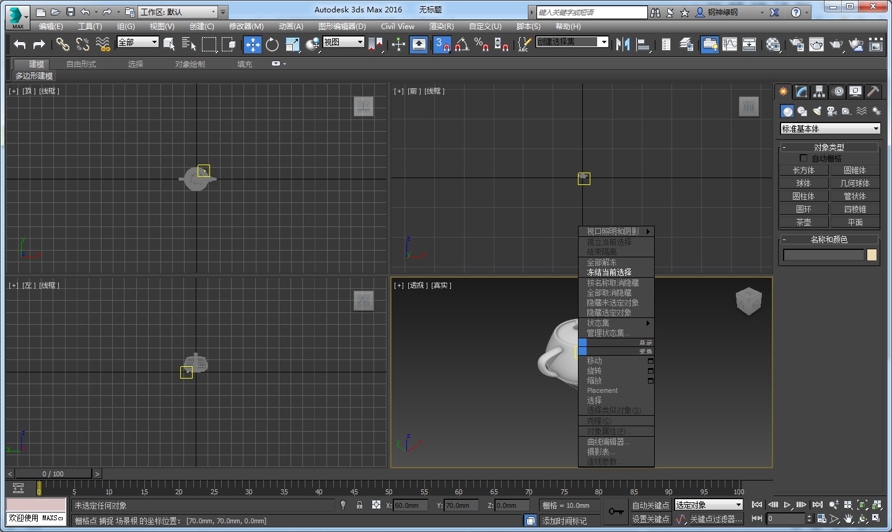Screen dimensions: 892x532
Task: Choose 移动 in the context menu
Action: (616, 361)
